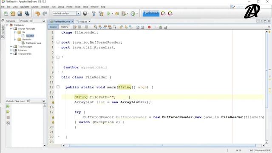
Task: Collapse the imports code fold
Action: pyautogui.click(x=58, y=42)
